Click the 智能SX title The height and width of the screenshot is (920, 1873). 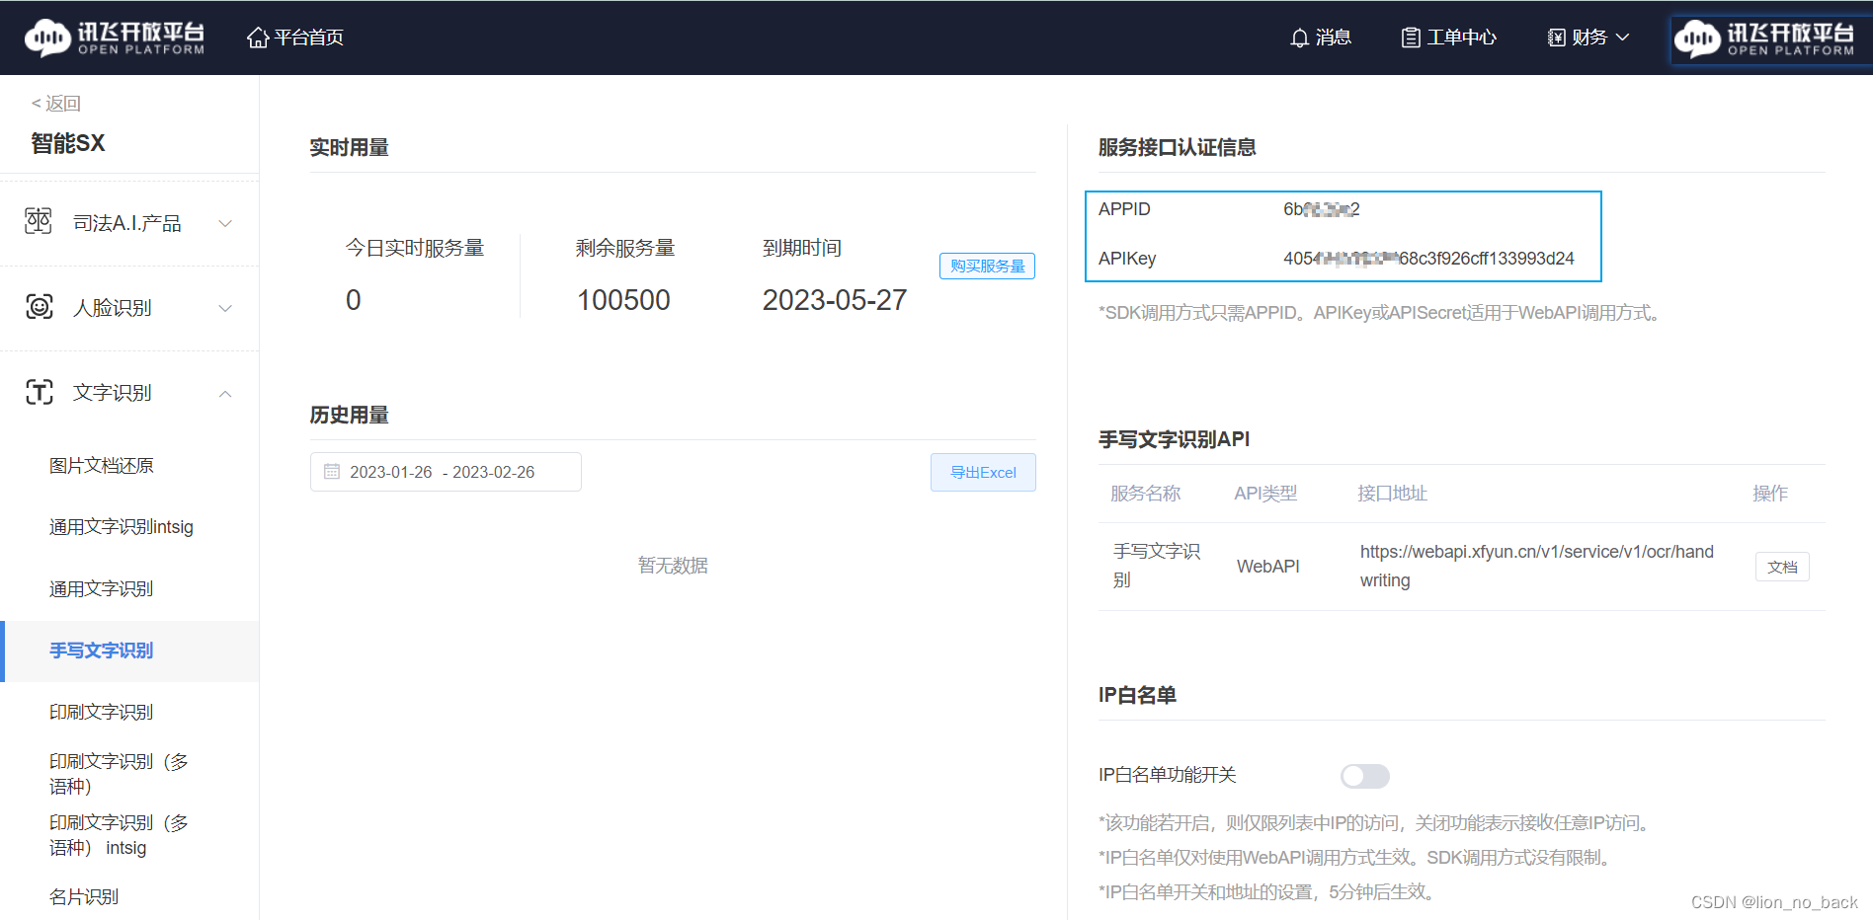tap(68, 143)
